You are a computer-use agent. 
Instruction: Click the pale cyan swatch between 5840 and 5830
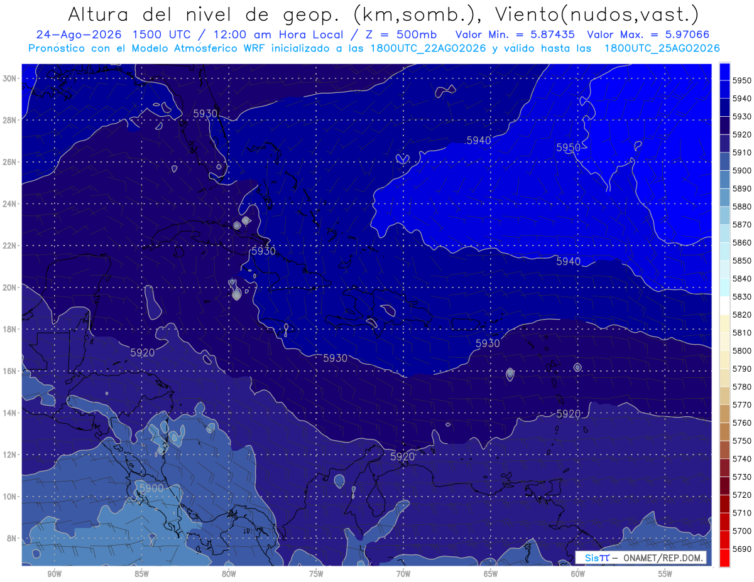coord(724,288)
